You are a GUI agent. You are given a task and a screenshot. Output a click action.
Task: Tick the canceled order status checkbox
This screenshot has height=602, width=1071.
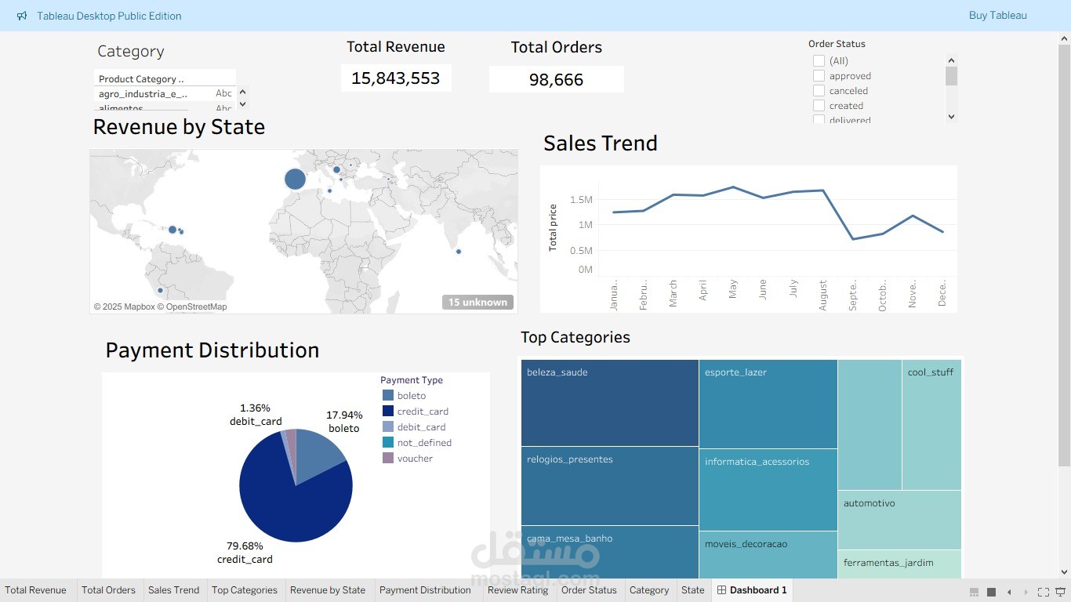pyautogui.click(x=819, y=90)
